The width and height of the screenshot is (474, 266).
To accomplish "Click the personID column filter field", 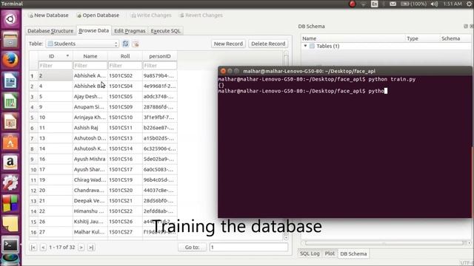I will click(x=160, y=66).
